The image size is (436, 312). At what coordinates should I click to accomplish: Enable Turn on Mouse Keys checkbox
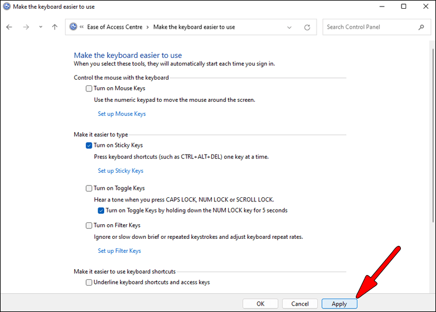coord(89,88)
